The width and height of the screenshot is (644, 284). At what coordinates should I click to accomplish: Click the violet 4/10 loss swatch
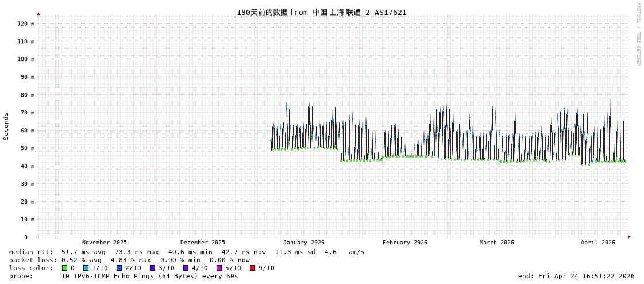186,268
